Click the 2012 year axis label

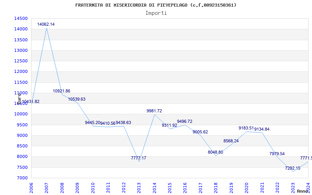point(124,188)
